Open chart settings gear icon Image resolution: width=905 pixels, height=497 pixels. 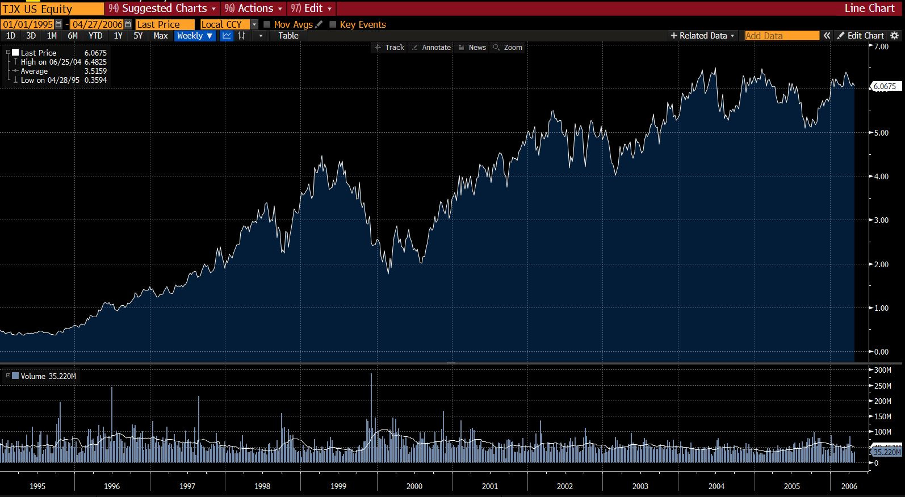895,36
